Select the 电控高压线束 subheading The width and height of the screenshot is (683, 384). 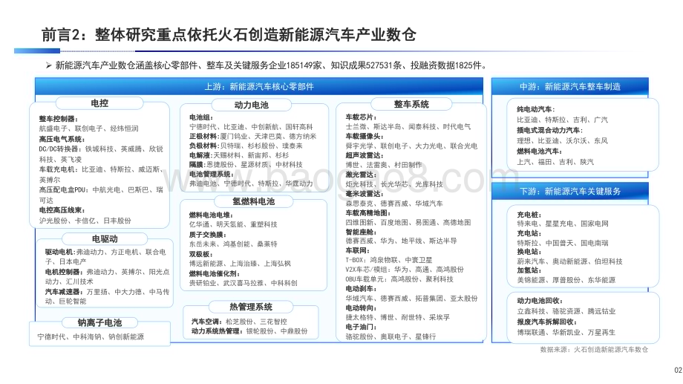coord(62,210)
